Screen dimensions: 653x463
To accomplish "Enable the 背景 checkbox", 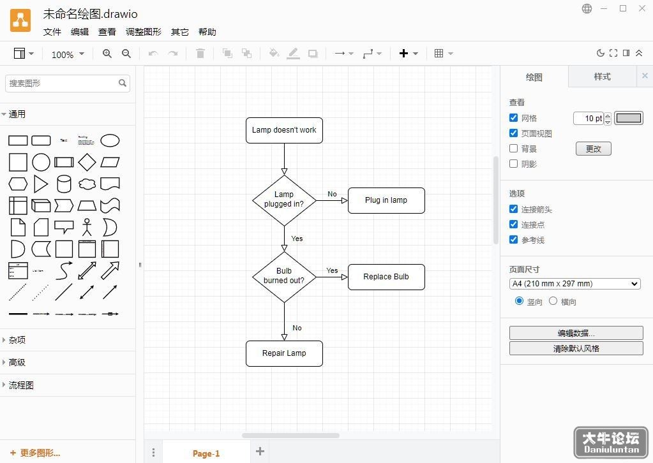I will click(513, 149).
